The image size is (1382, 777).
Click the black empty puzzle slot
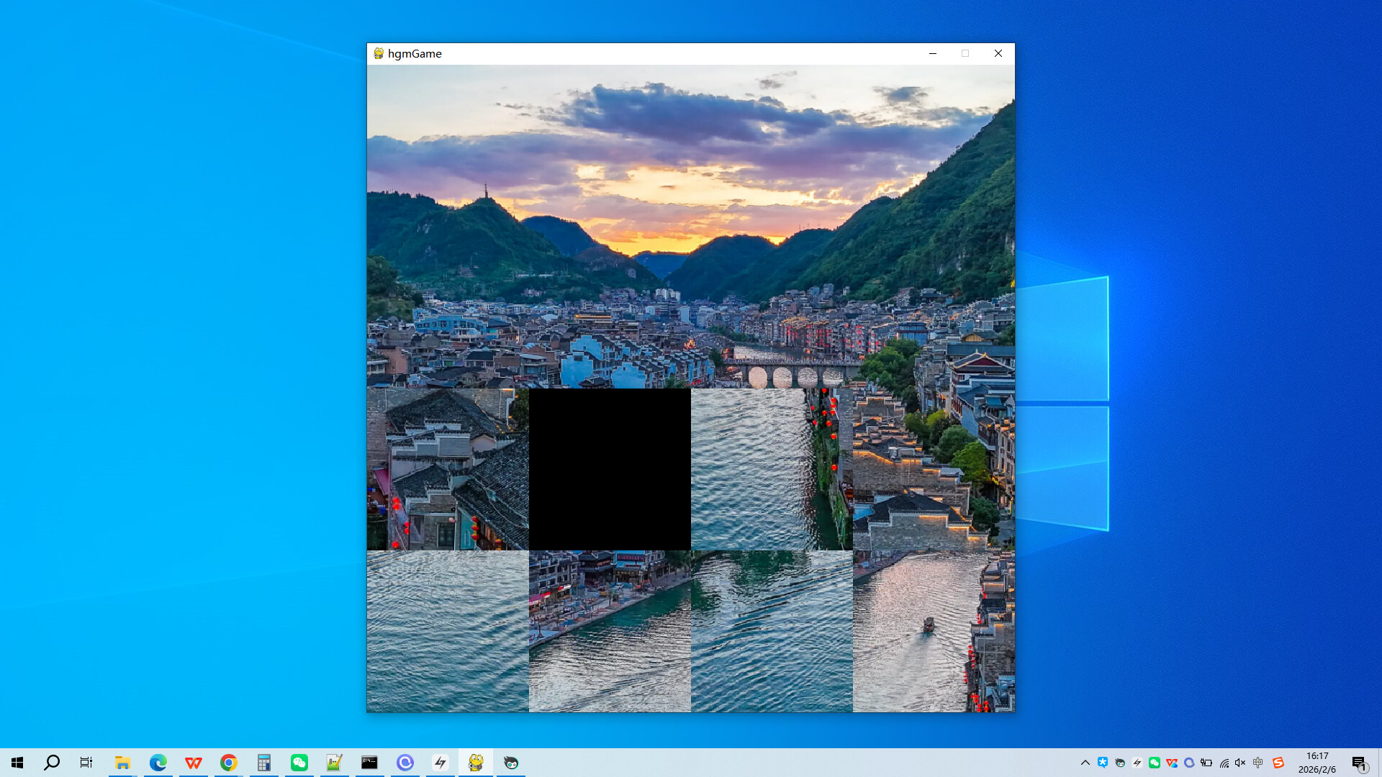click(610, 468)
